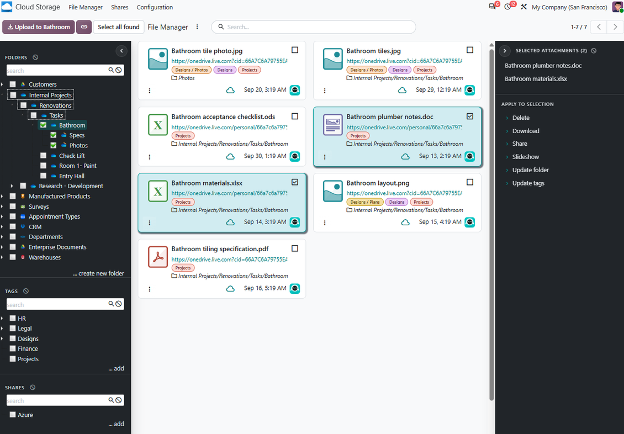
Task: Click the Designs / Plans tag on Bathroom layout.png
Action: (365, 202)
